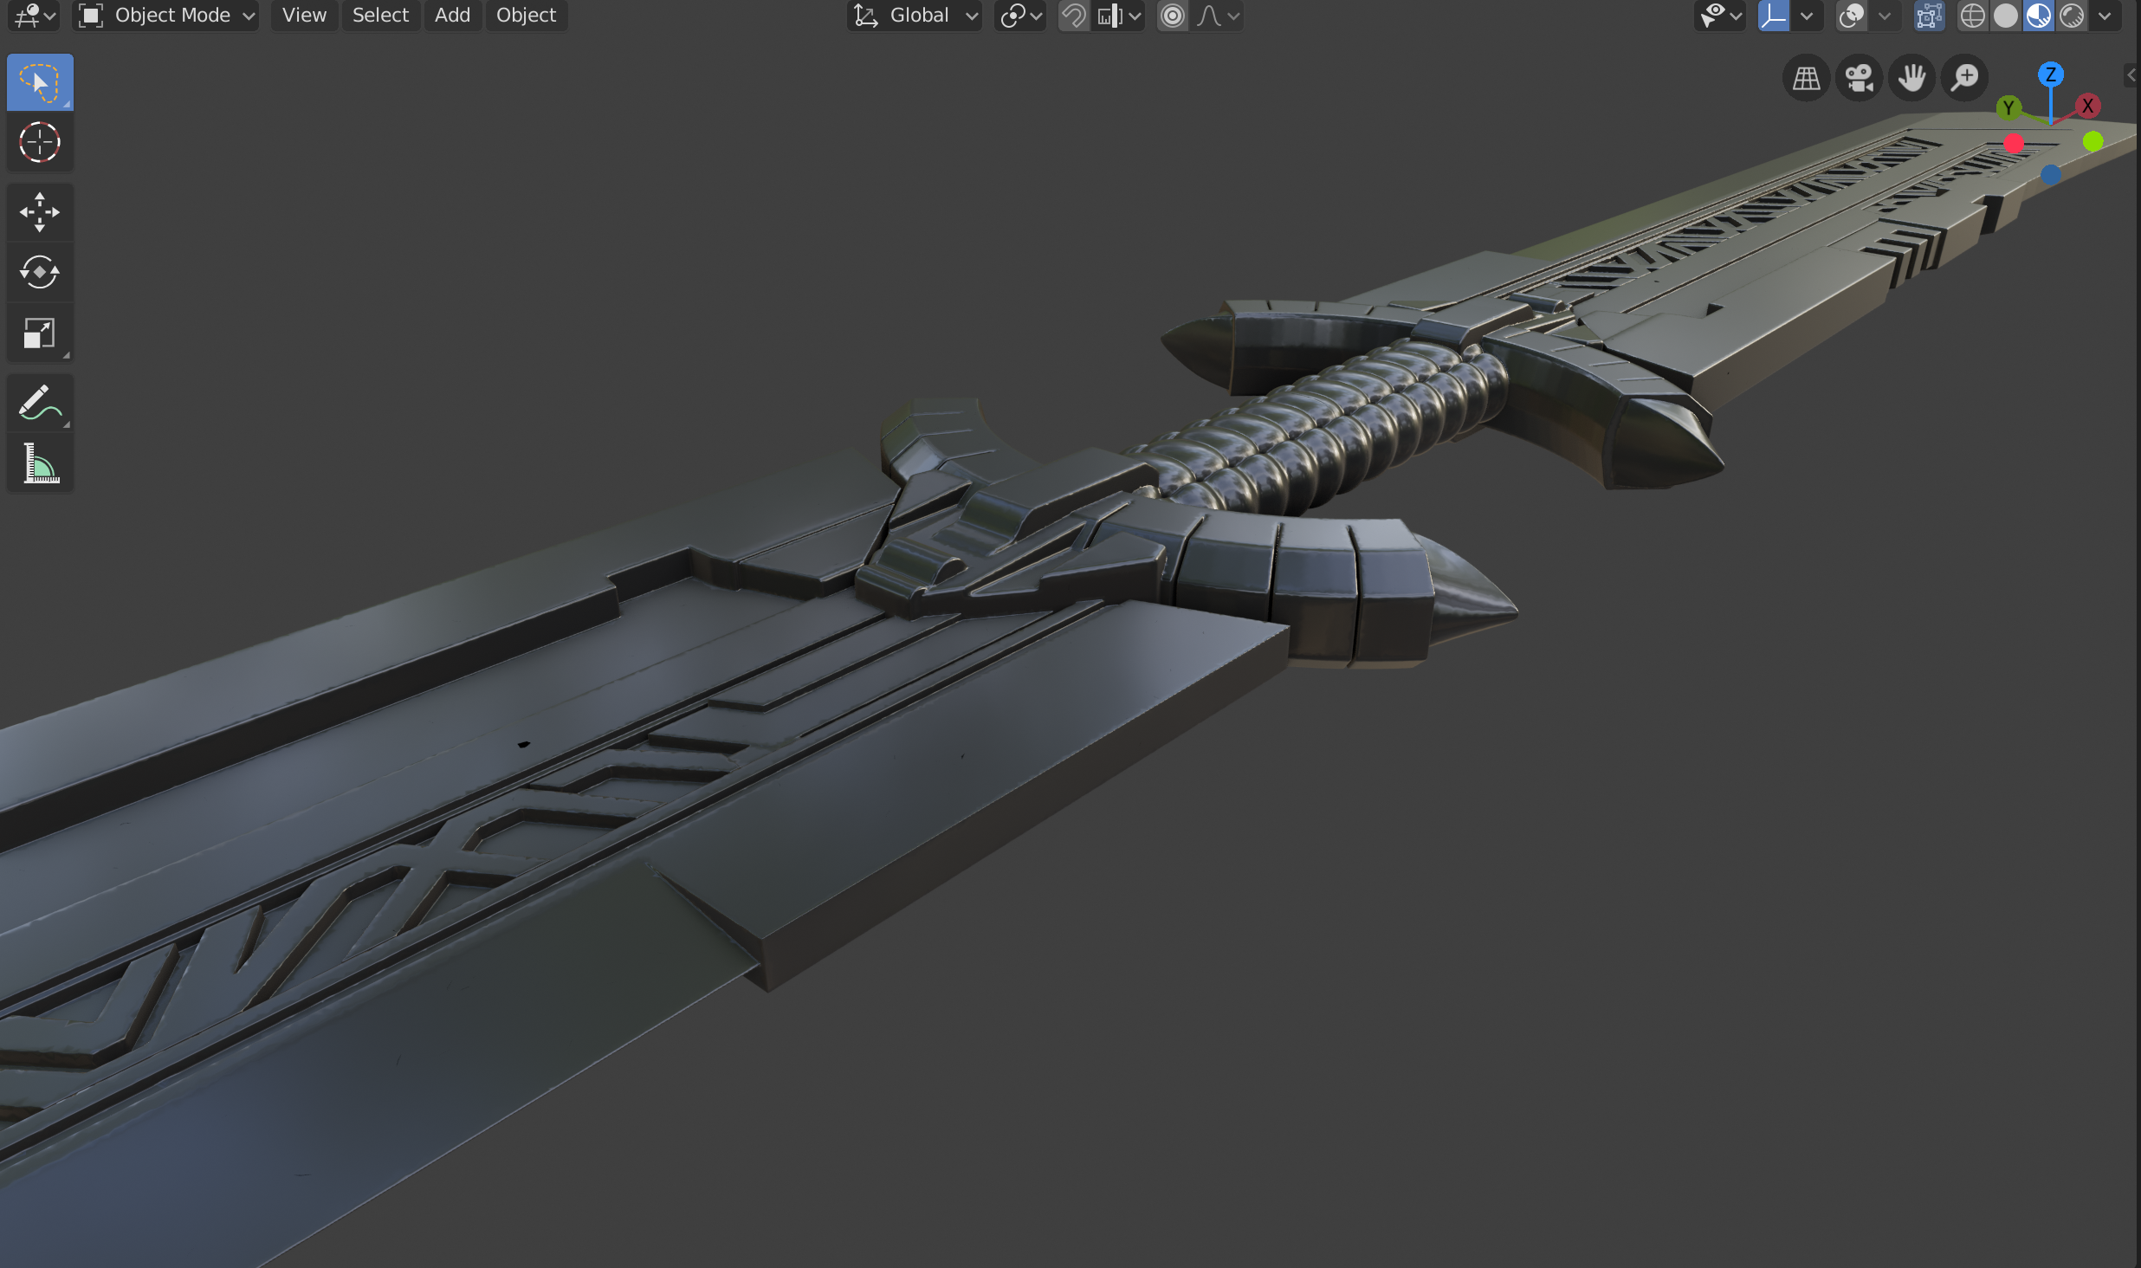Image resolution: width=2141 pixels, height=1268 pixels.
Task: Choose the Move tool
Action: click(40, 212)
